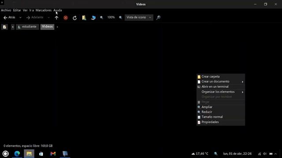282x158 pixels.
Task: Choose Ampliar from context menu
Action: [x=221, y=107]
